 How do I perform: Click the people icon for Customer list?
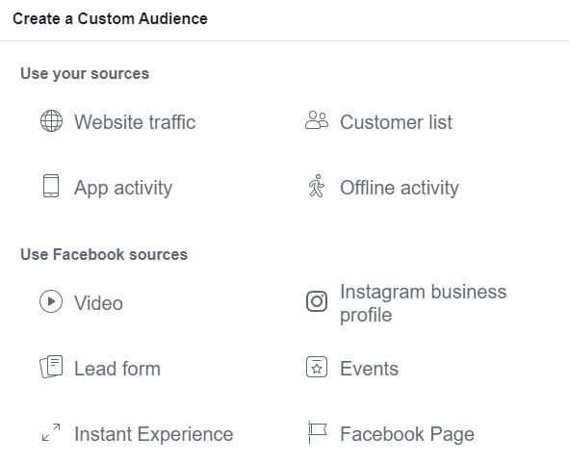point(317,120)
